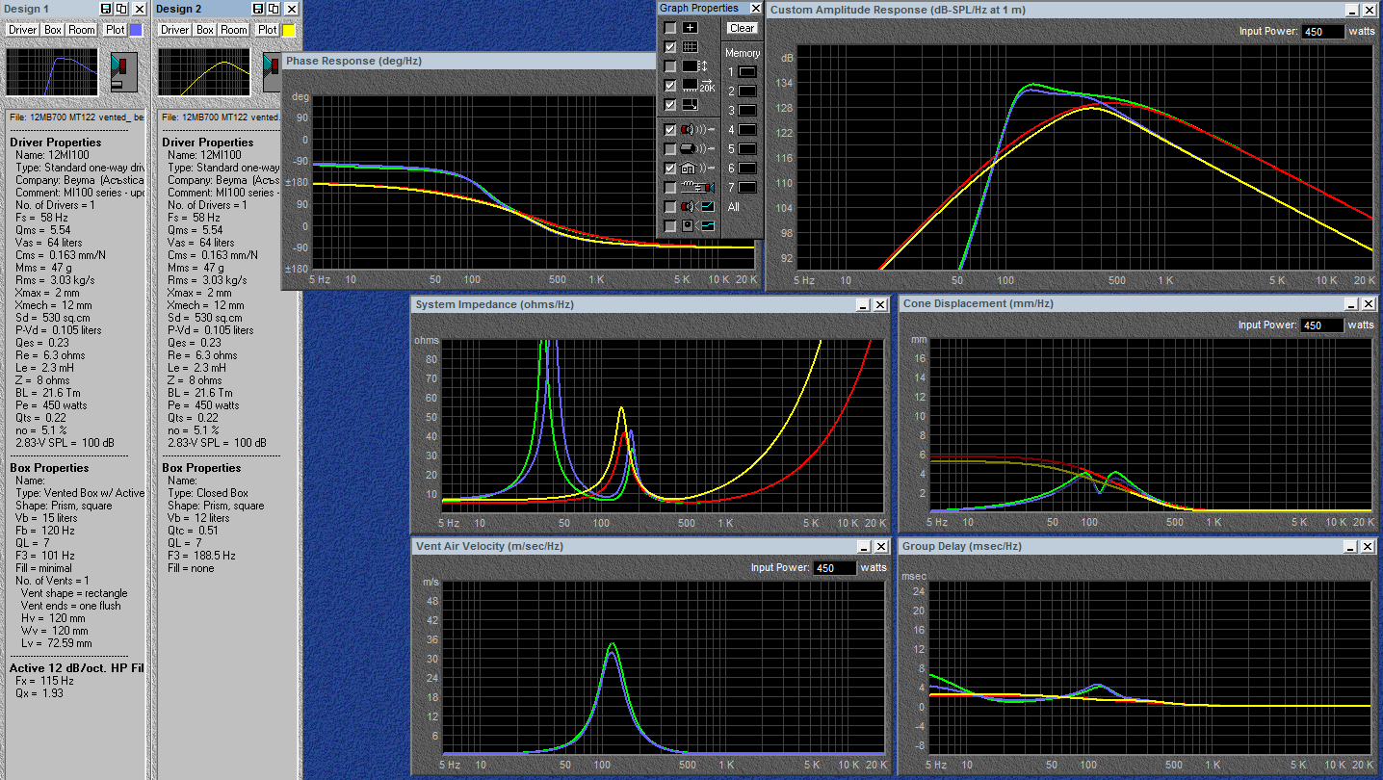
Task: Select memory slot 6 in Graph Properties
Action: [x=747, y=169]
